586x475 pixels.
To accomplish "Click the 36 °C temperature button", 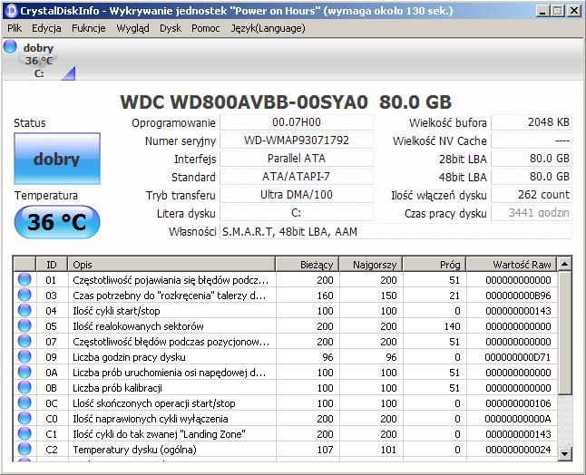I will (57, 222).
